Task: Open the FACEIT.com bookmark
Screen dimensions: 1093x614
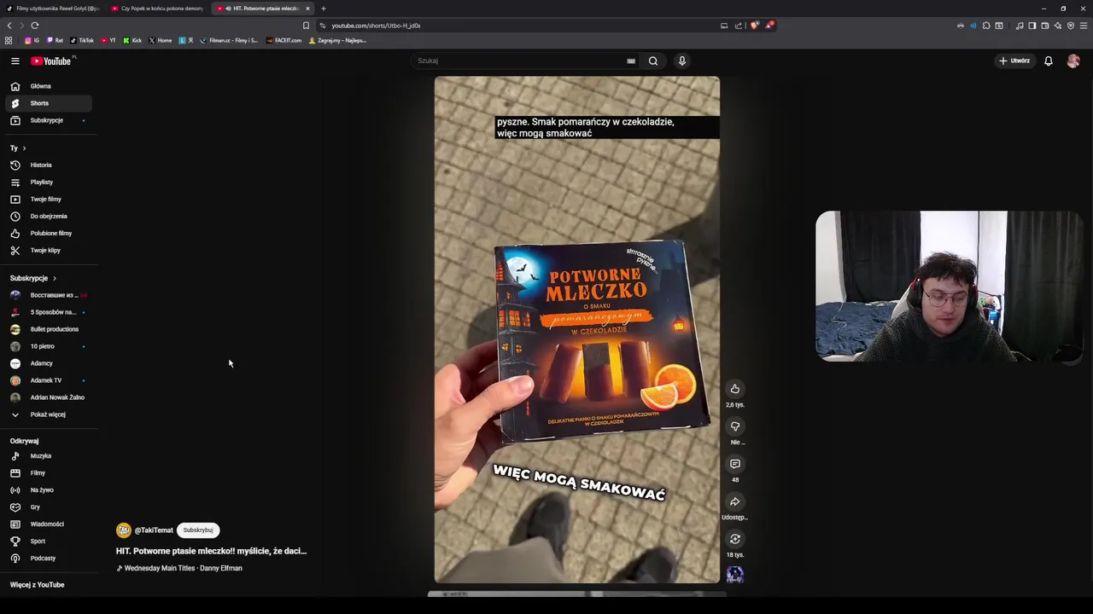Action: click(283, 40)
